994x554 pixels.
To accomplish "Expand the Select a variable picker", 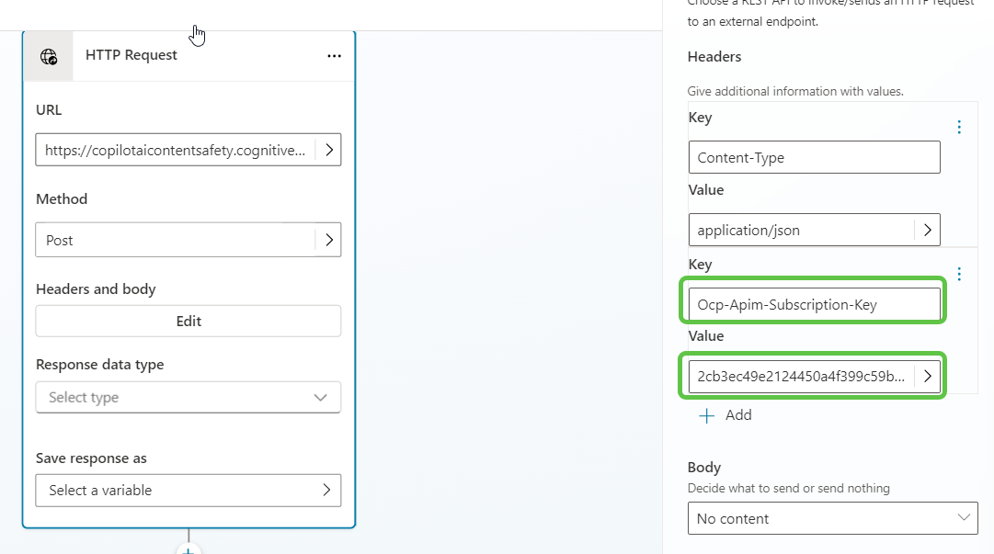I will point(326,491).
